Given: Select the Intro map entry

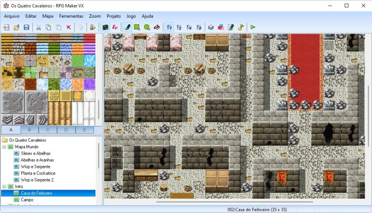Looking at the screenshot, I should (x=19, y=187).
